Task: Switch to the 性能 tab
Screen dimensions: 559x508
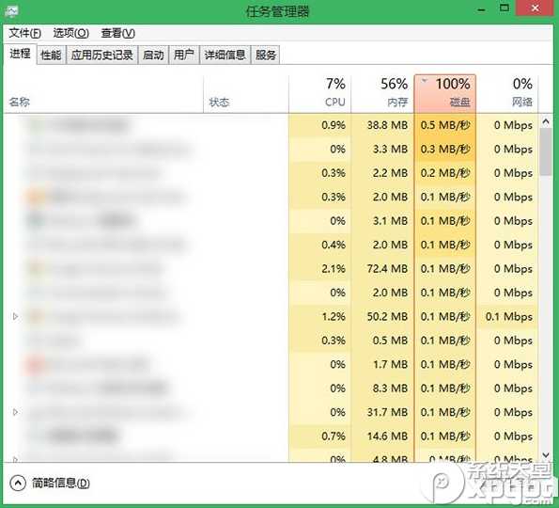Action: click(51, 55)
